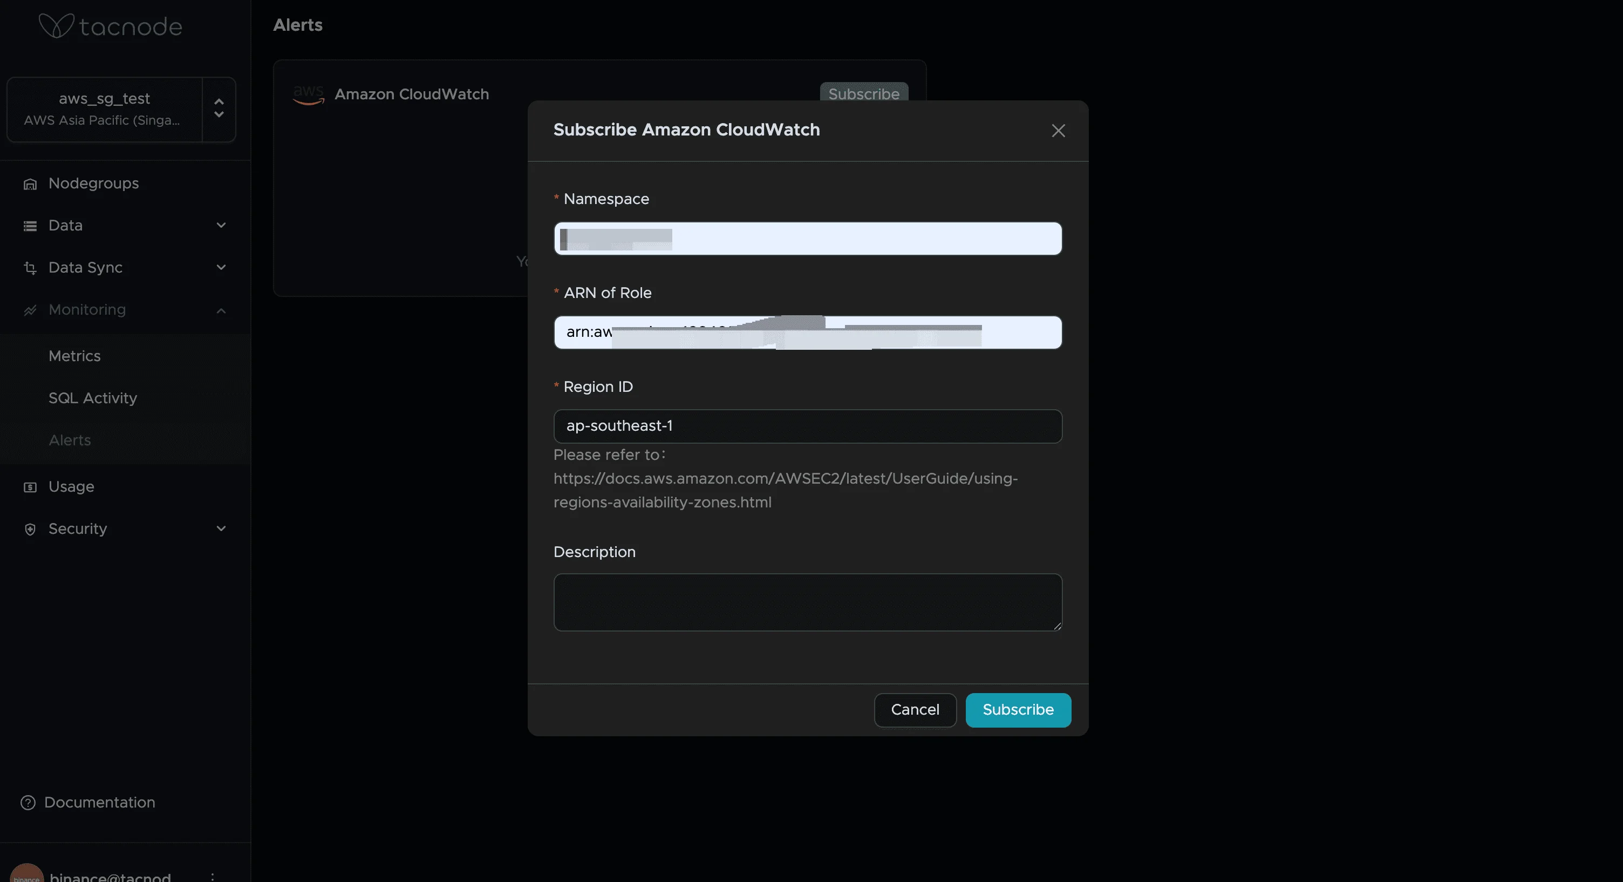Click the Security shield icon
This screenshot has height=882, width=1623.
[30, 530]
